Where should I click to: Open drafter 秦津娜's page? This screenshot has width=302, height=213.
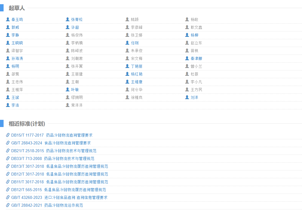point(196,58)
